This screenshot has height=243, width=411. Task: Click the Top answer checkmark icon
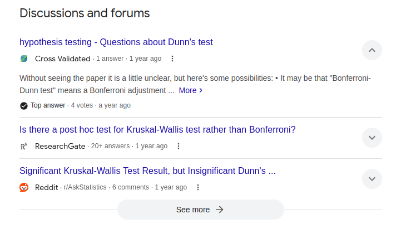tap(24, 105)
